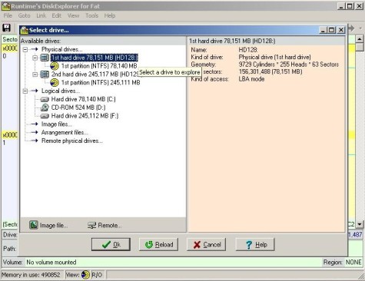The height and width of the screenshot is (281, 365).
Task: Select 1st hard drive 78,151 MB (HD128:)
Action: click(95, 58)
